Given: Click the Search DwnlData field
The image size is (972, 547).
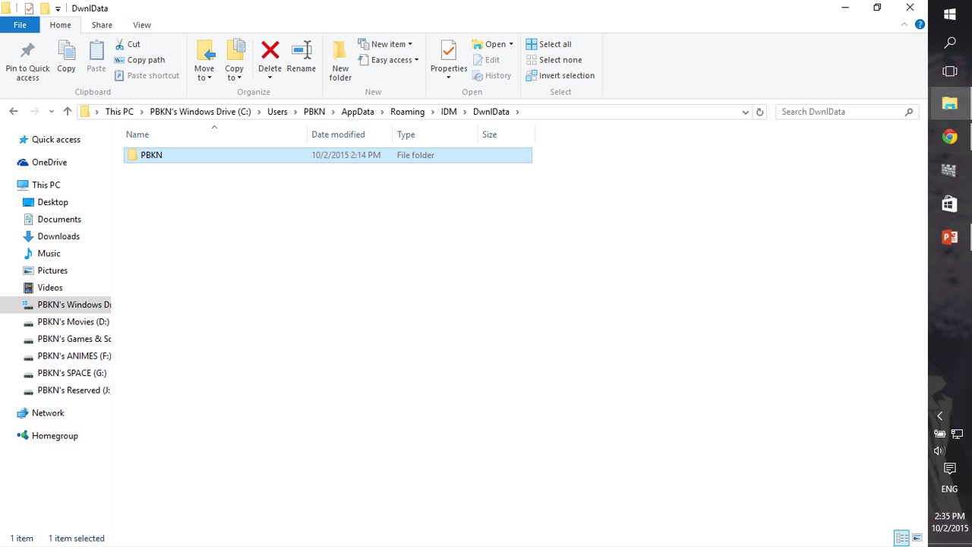Looking at the screenshot, I should coord(840,112).
